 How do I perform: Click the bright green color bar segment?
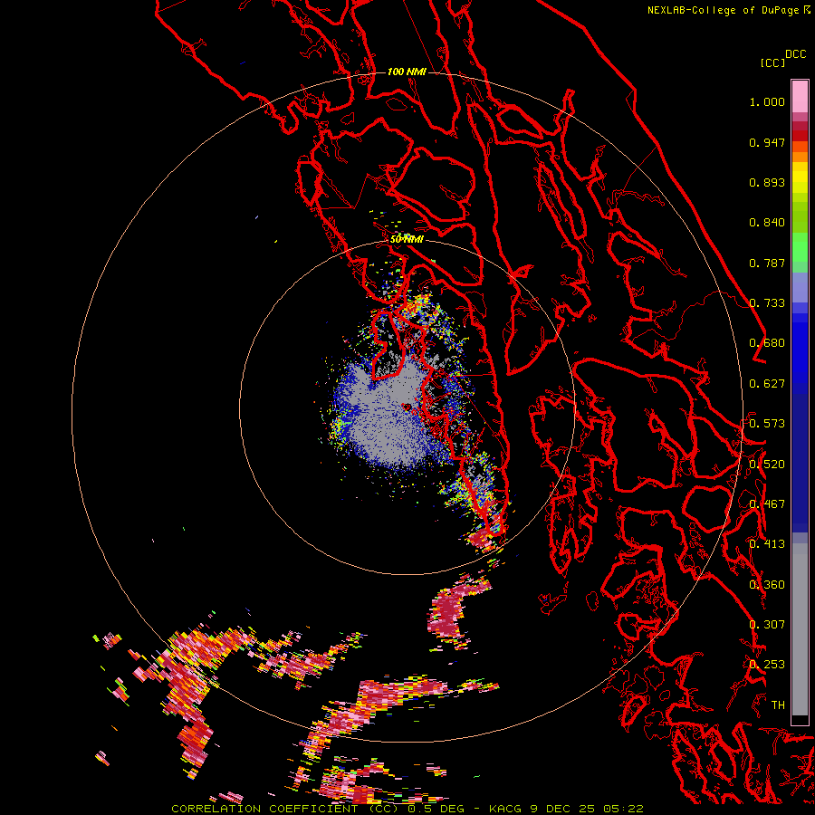800,247
